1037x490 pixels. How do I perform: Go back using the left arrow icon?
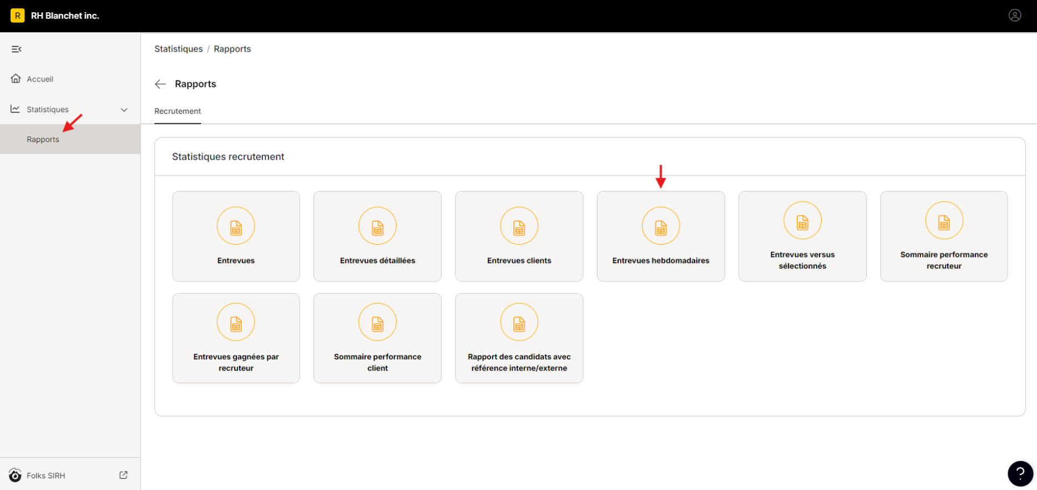click(x=160, y=84)
